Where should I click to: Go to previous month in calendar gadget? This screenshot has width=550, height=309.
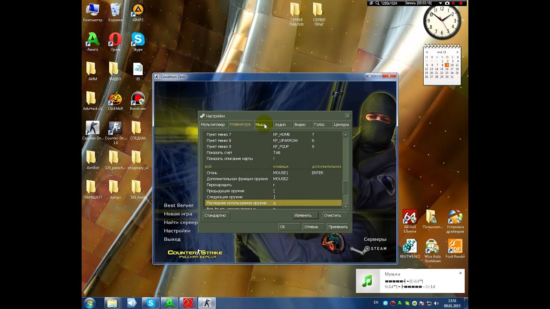pos(427,52)
